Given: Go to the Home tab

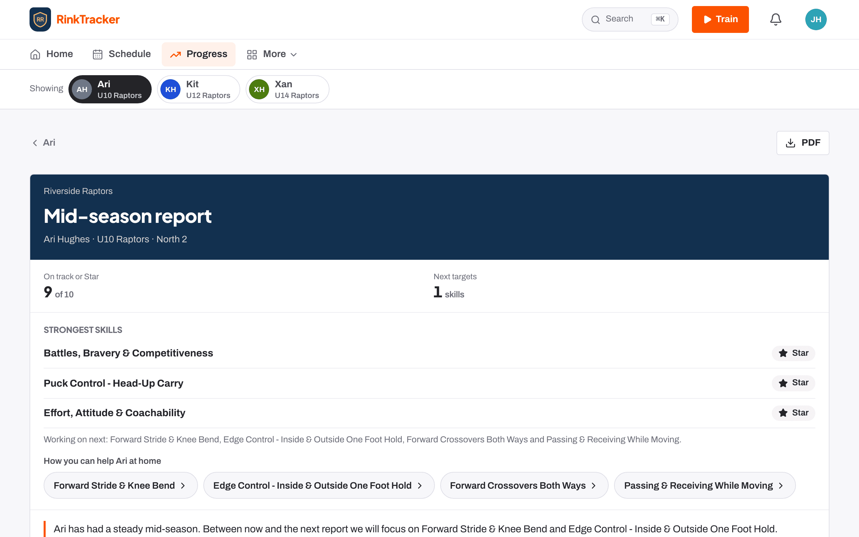Looking at the screenshot, I should (x=51, y=54).
